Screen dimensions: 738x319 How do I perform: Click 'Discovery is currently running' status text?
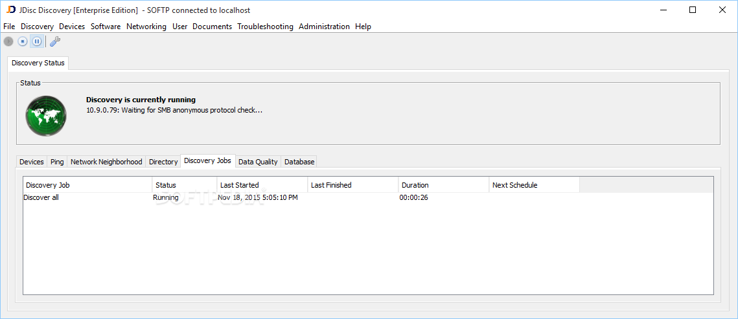click(141, 100)
